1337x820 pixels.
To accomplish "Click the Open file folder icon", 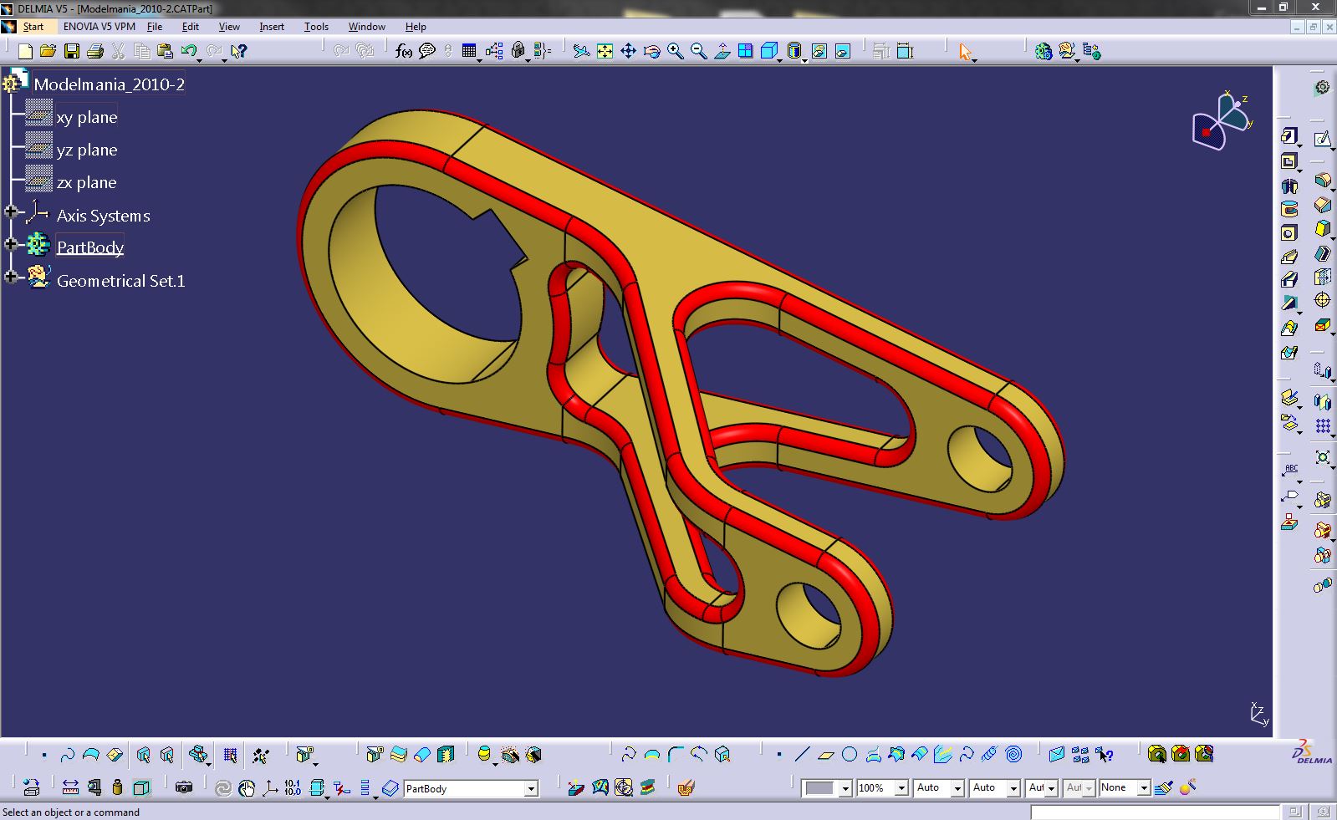I will 48,51.
